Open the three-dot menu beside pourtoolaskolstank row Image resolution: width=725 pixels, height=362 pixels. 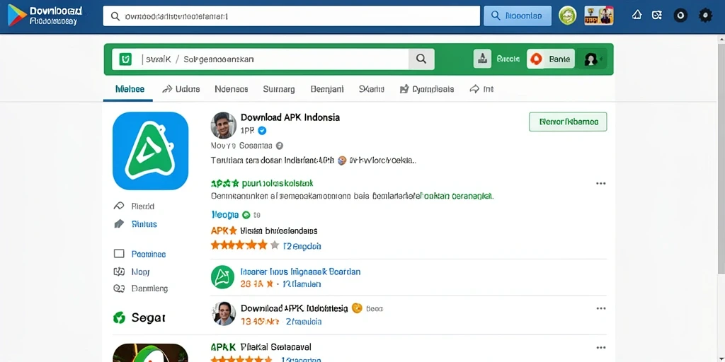pos(600,183)
